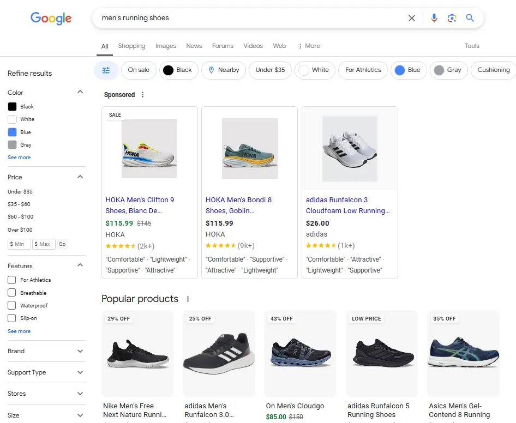The image size is (516, 423).
Task: Open the Tools options
Action: pos(472,46)
